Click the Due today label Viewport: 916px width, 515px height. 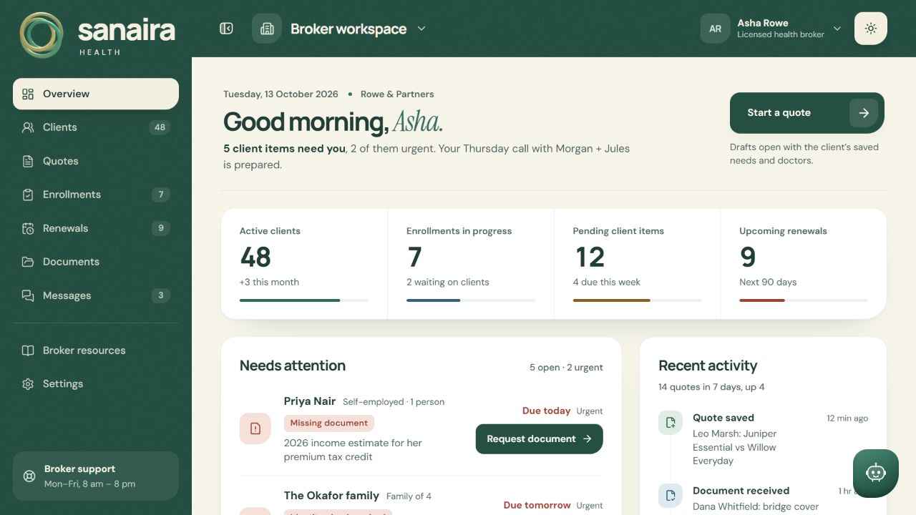pos(546,411)
